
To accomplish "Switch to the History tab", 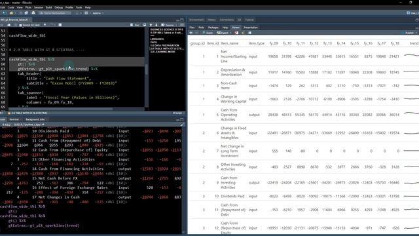I will (x=211, y=20).
